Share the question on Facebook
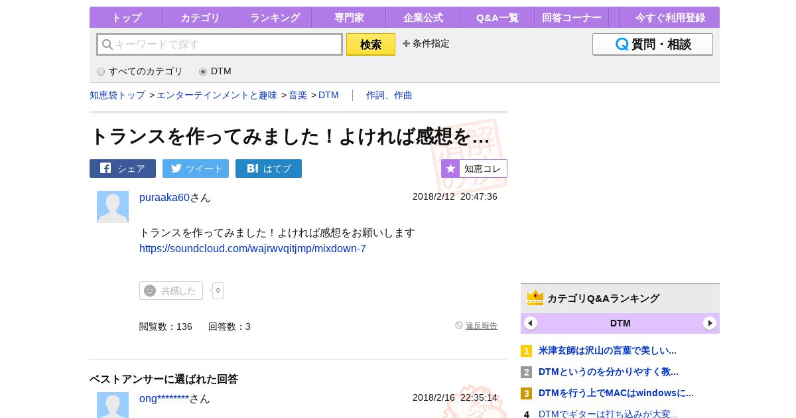Viewport: 796px width, 418px height. click(123, 169)
